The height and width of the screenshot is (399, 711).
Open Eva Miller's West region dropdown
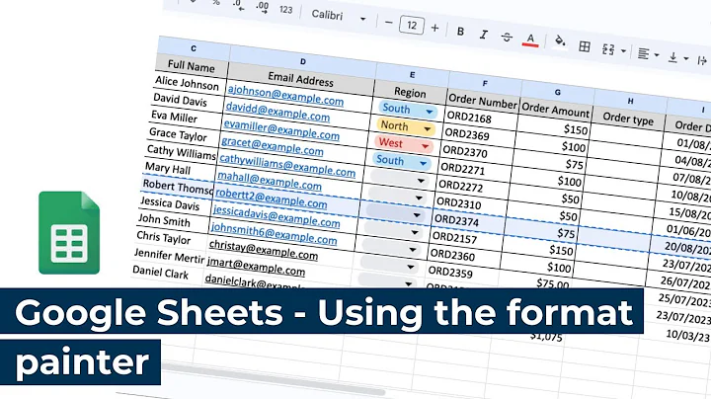pyautogui.click(x=425, y=146)
